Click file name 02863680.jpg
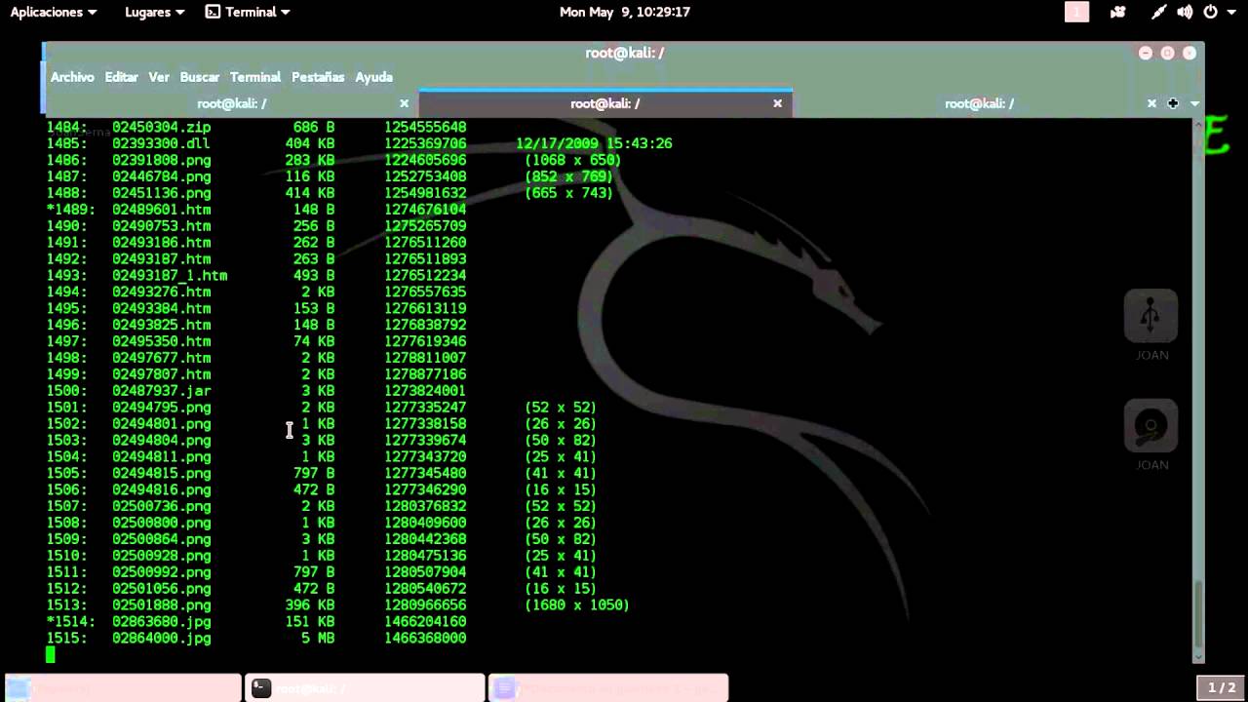 (x=161, y=622)
